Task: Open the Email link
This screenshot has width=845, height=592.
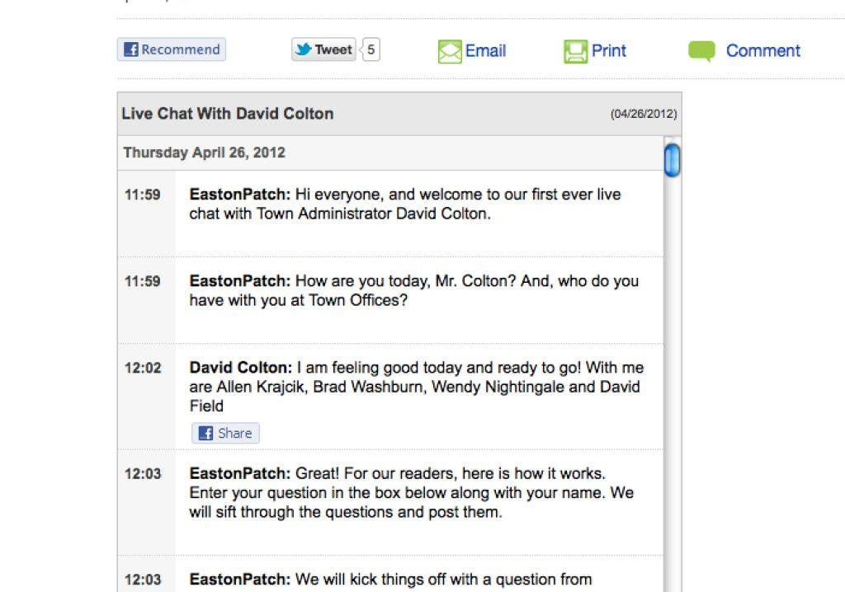Action: pyautogui.click(x=485, y=51)
